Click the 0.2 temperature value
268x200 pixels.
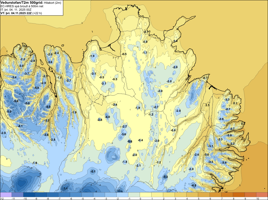(x=243, y=124)
